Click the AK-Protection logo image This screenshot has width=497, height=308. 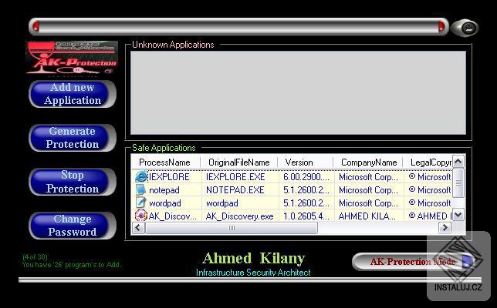coord(72,58)
